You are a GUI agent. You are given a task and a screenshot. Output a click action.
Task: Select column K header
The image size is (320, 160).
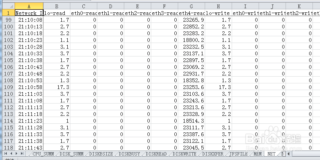coord(299,6)
